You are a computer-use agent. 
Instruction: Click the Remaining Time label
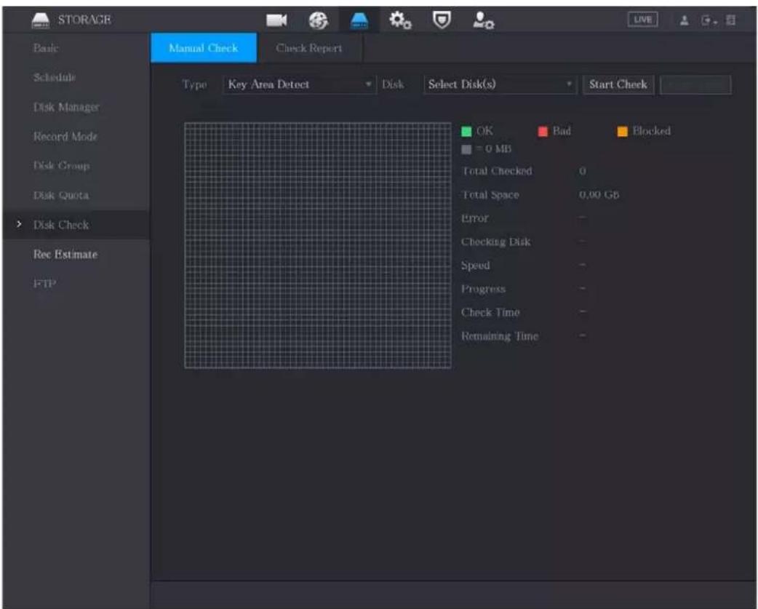[x=499, y=336]
